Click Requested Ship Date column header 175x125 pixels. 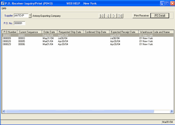(70, 32)
